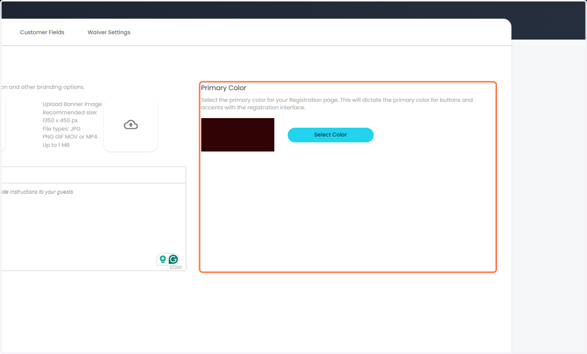Image resolution: width=587 pixels, height=354 pixels.
Task: Click the green Grammarly G icon
Action: tap(173, 260)
